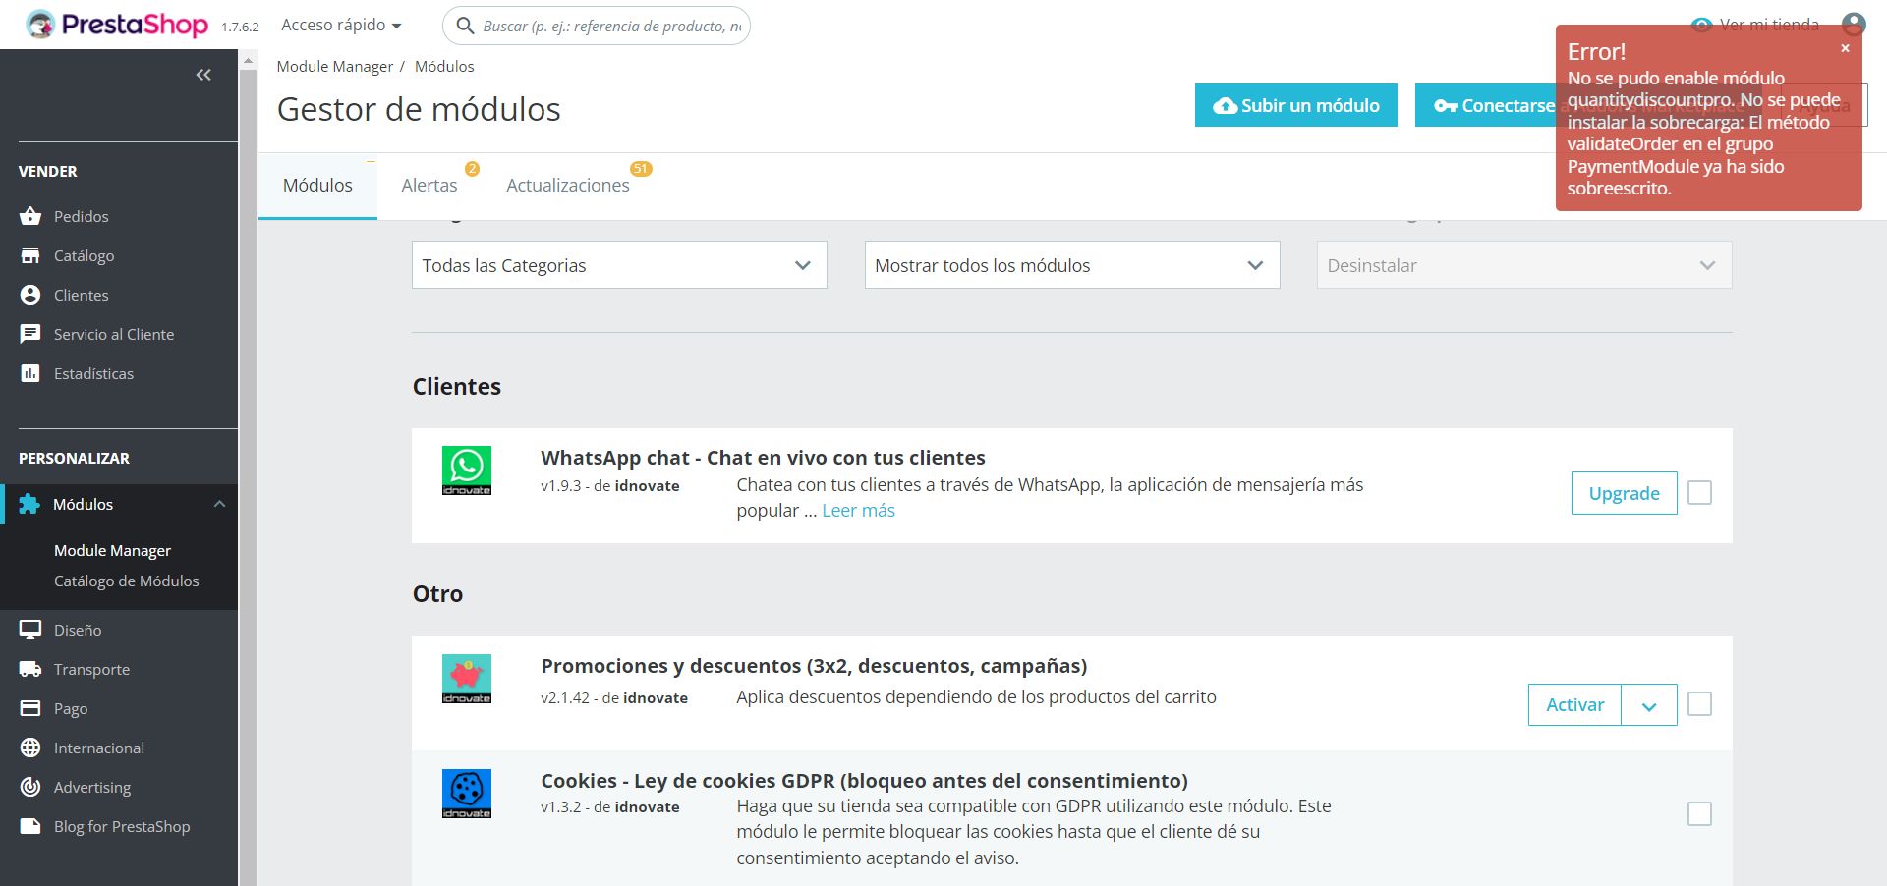Viewport: 1887px width, 886px height.
Task: Go to Clientes in sidebar
Action: 81,295
